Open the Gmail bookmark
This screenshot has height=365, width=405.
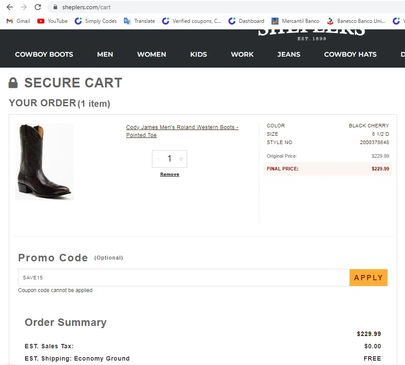tap(18, 21)
